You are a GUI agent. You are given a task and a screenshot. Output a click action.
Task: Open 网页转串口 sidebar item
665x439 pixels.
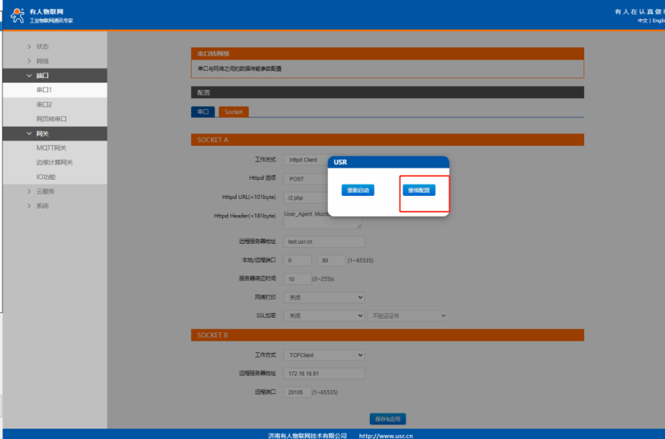pos(51,119)
